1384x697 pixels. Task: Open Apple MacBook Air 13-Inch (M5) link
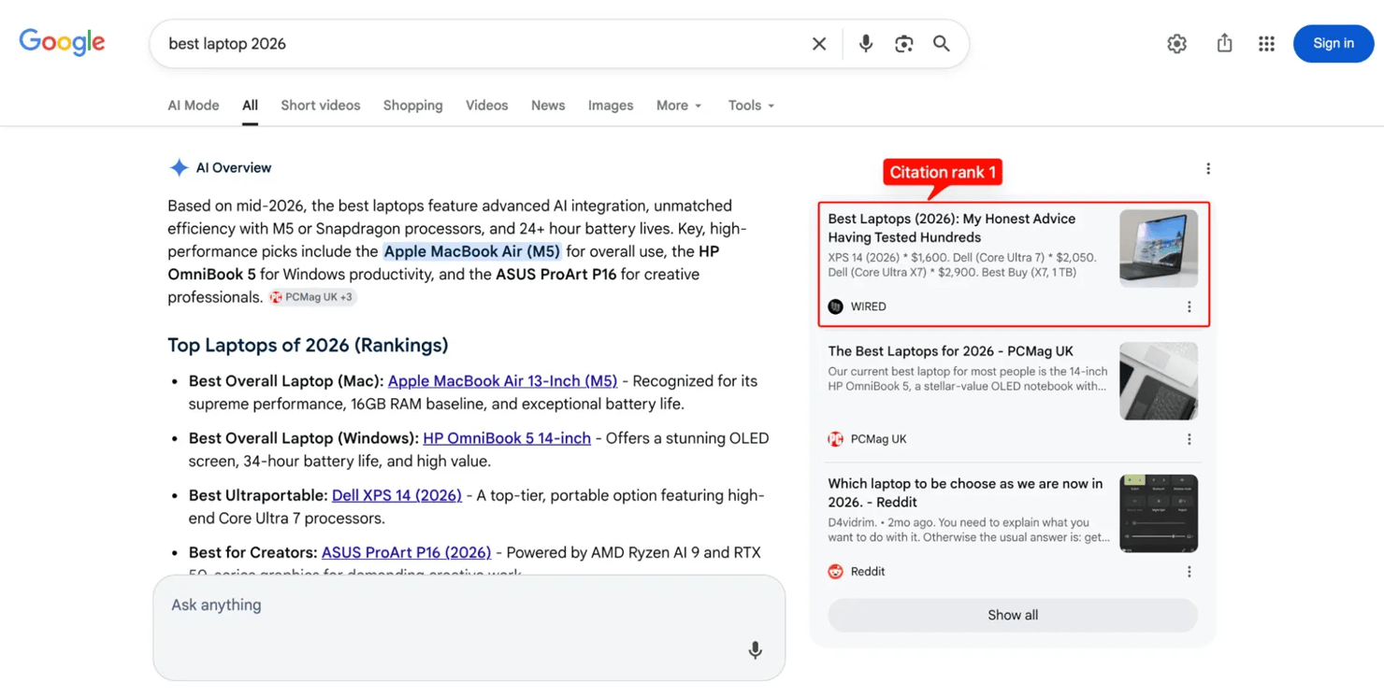[x=502, y=381]
